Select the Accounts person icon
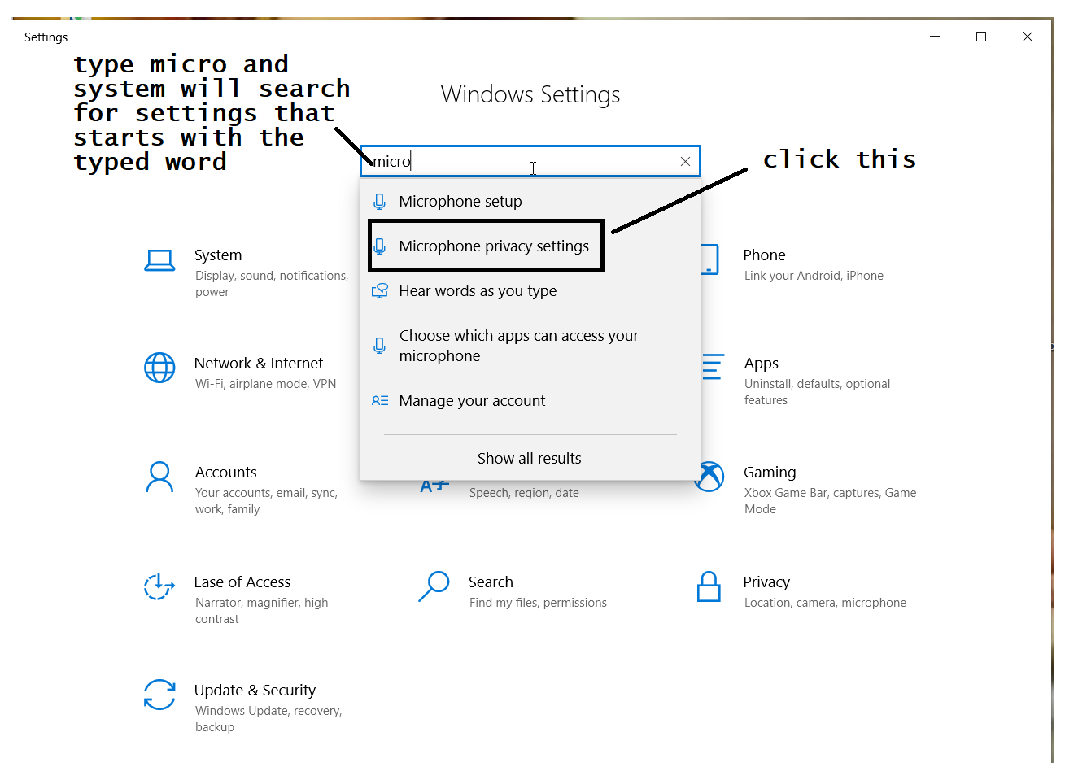 coord(159,477)
